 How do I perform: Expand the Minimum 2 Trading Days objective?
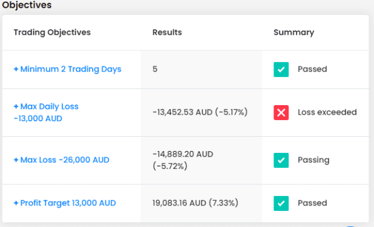pyautogui.click(x=68, y=69)
